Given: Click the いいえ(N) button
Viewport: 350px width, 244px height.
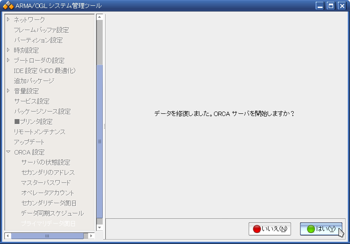Looking at the screenshot, I should point(270,229).
